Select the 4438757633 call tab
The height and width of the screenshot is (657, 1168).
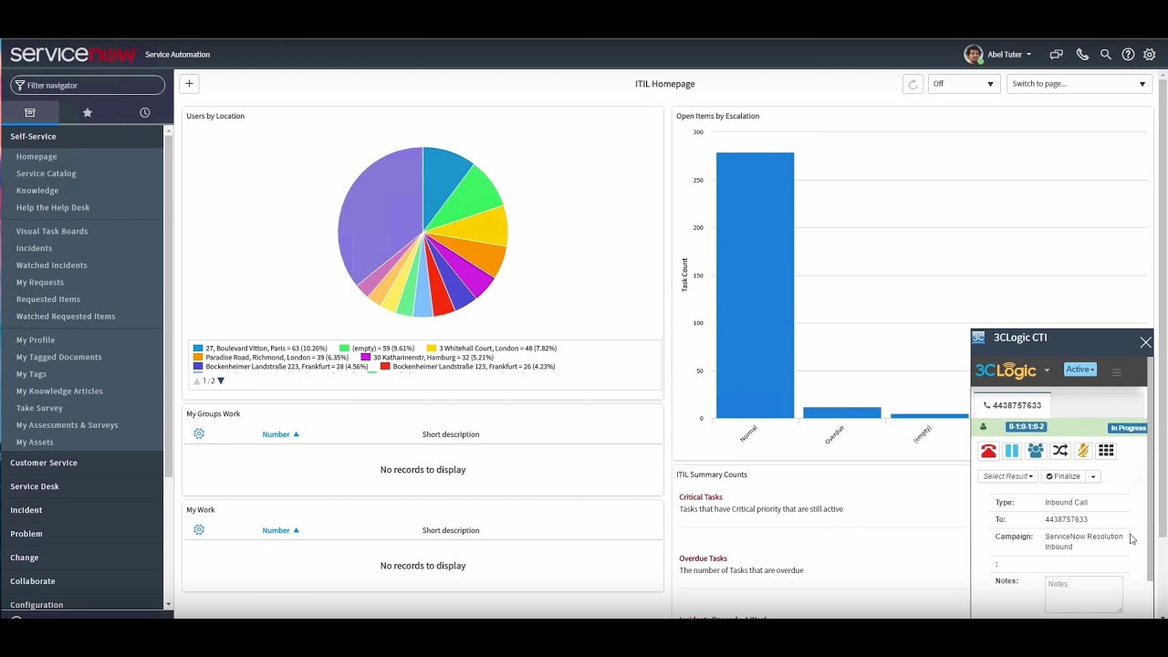1013,405
